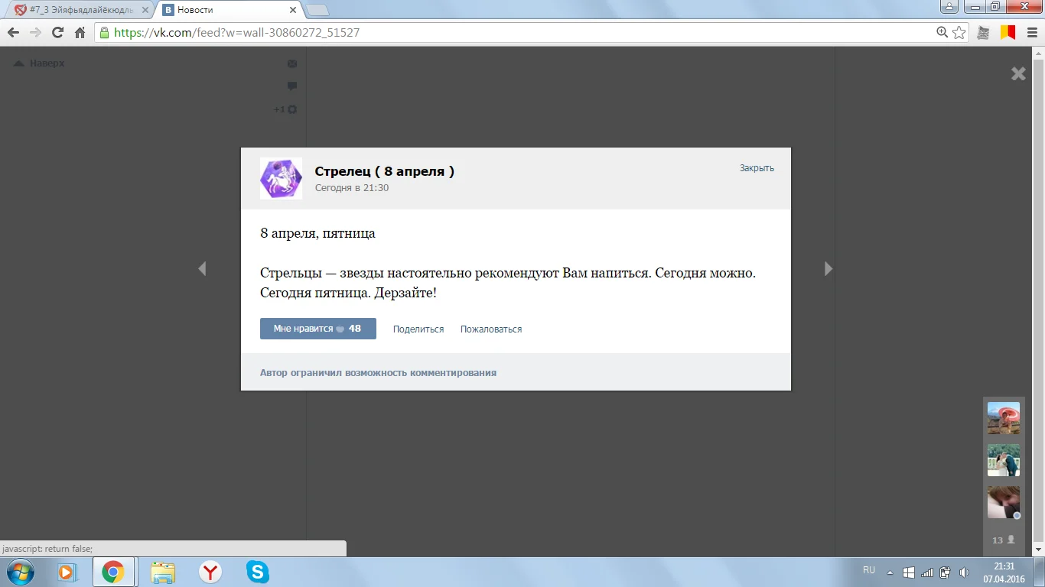The width and height of the screenshot is (1045, 587).
Task: Open the file explorer taskbar icon
Action: coord(162,572)
